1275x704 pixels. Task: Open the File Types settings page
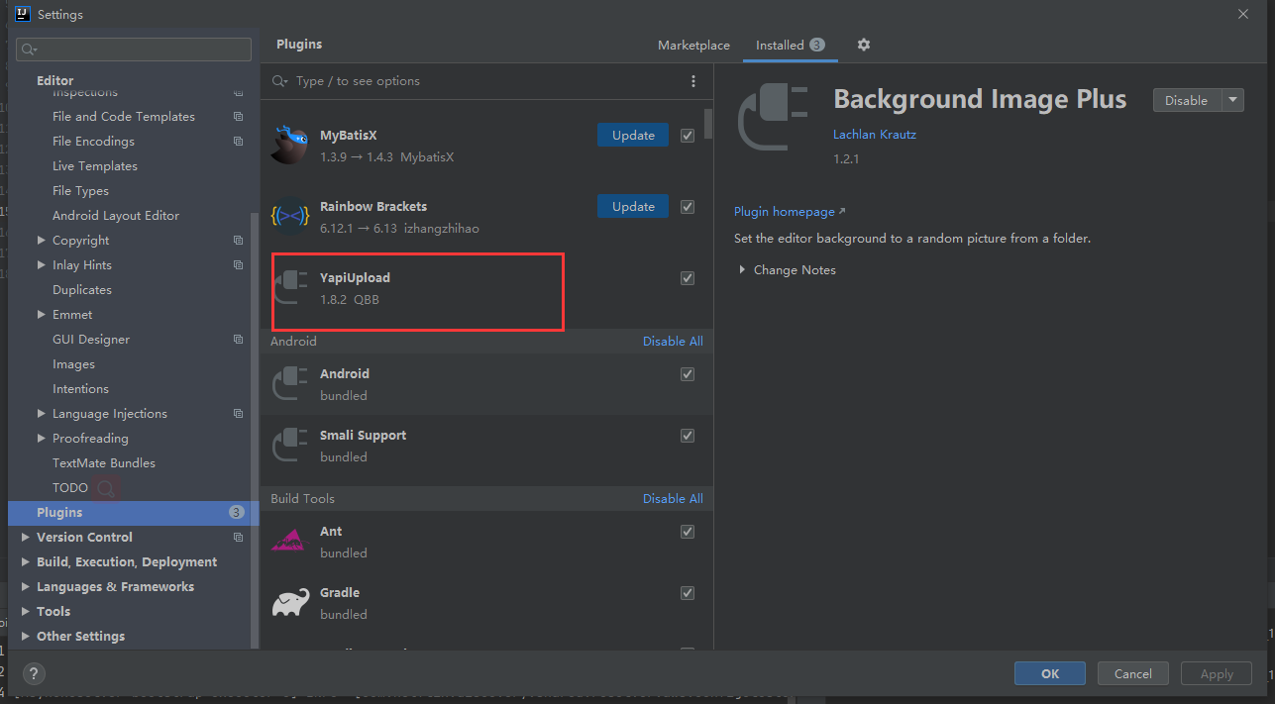[x=80, y=191]
